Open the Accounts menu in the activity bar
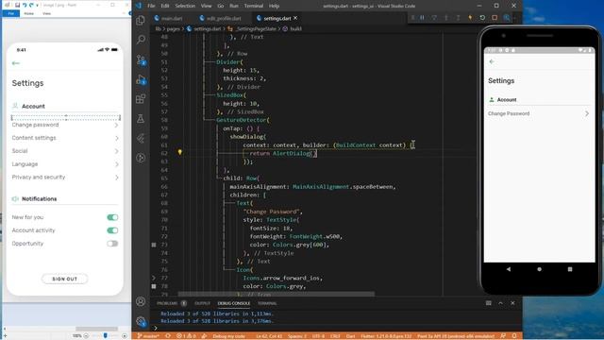 coord(141,301)
